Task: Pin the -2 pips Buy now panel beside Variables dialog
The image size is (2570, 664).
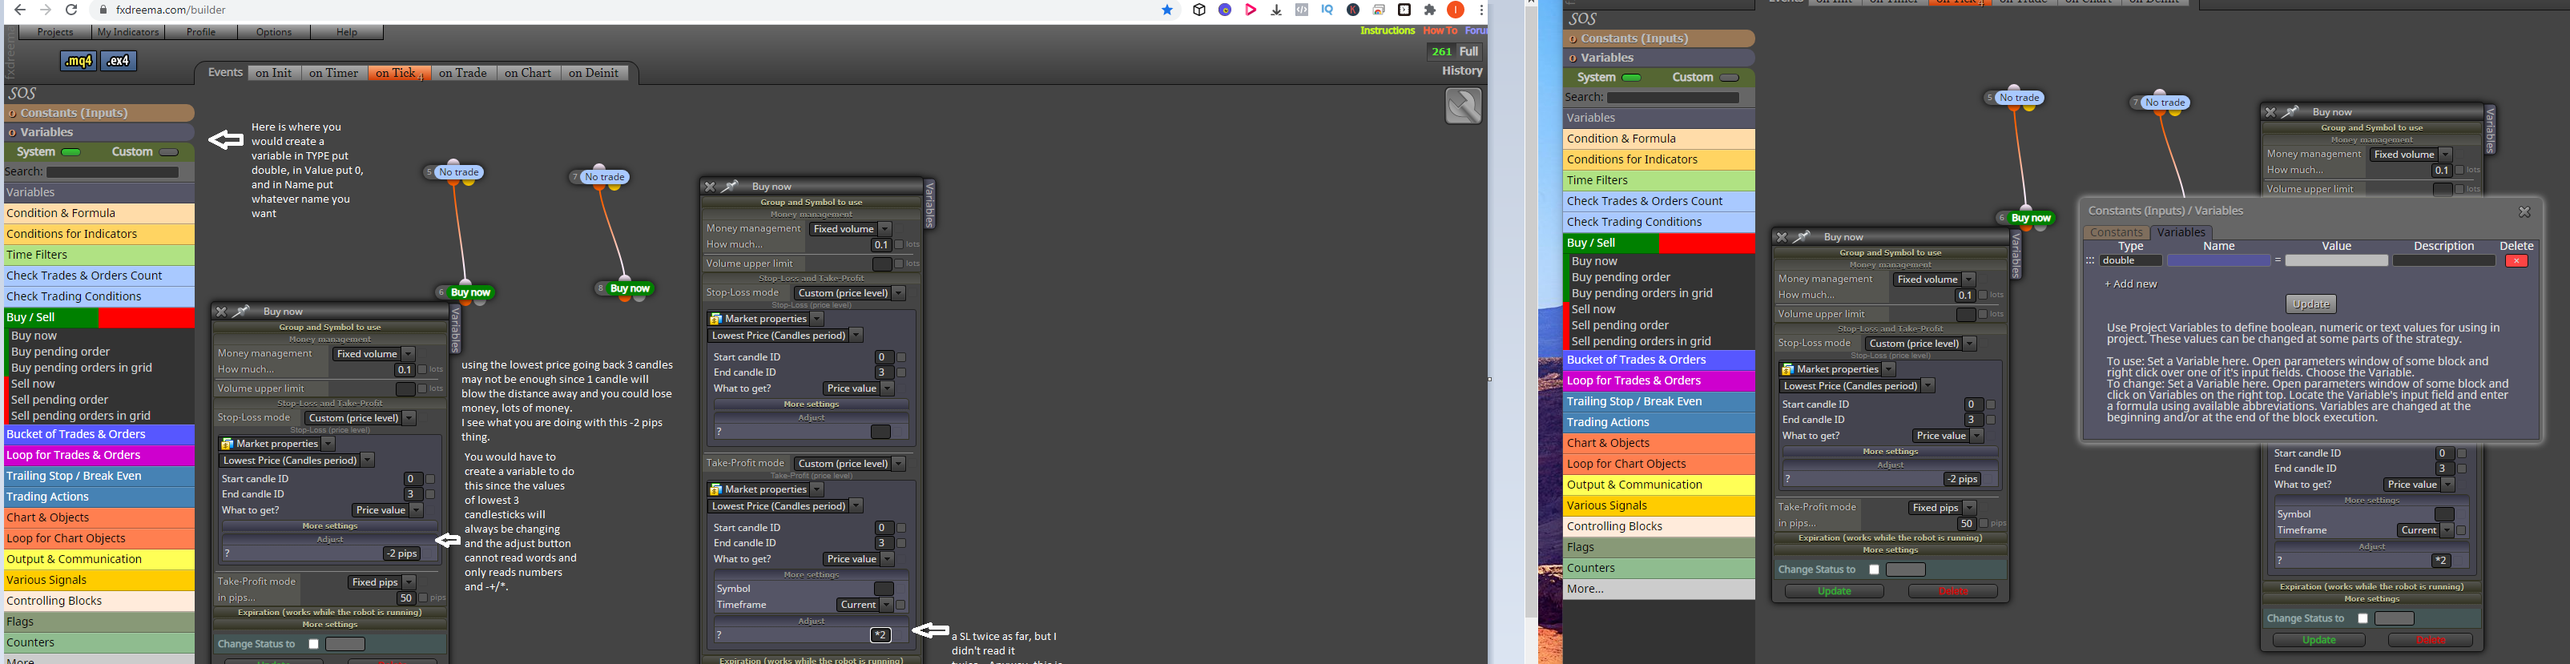Action: pos(1802,237)
